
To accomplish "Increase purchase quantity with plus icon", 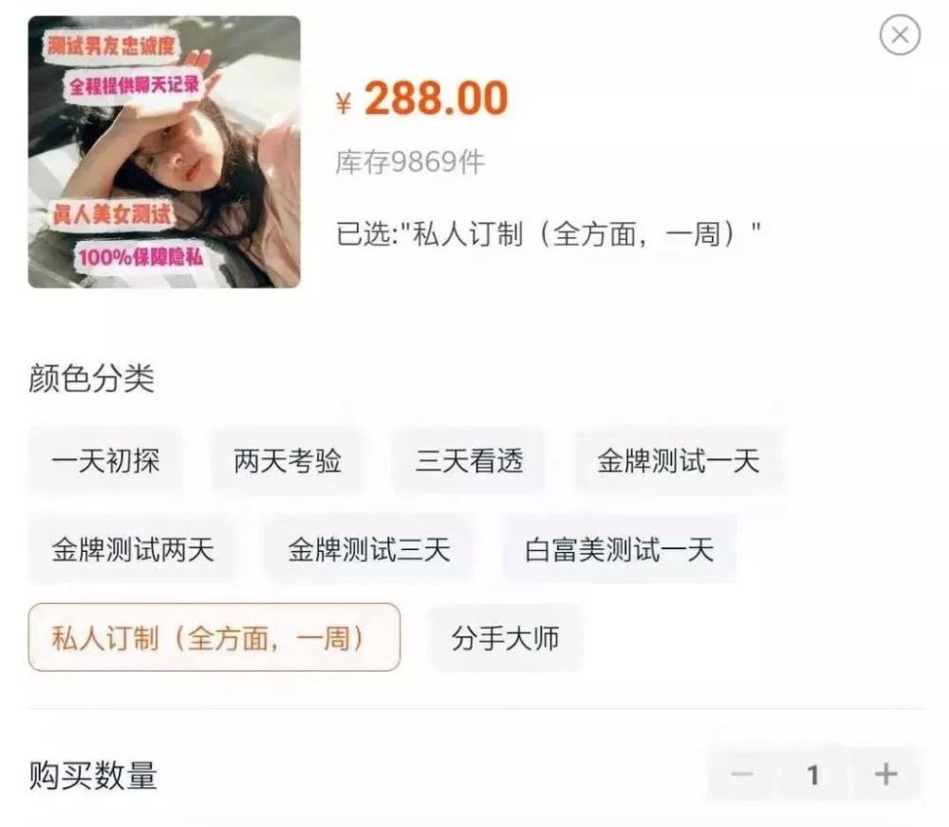I will click(885, 774).
